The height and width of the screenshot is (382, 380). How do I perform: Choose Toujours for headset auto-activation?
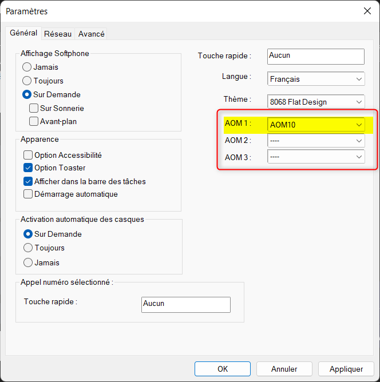27,248
